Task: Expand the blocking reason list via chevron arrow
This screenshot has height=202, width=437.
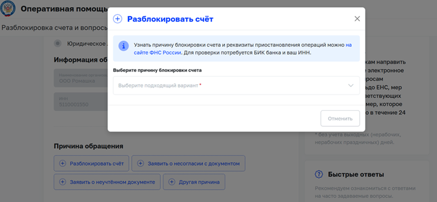Action: 351,85
